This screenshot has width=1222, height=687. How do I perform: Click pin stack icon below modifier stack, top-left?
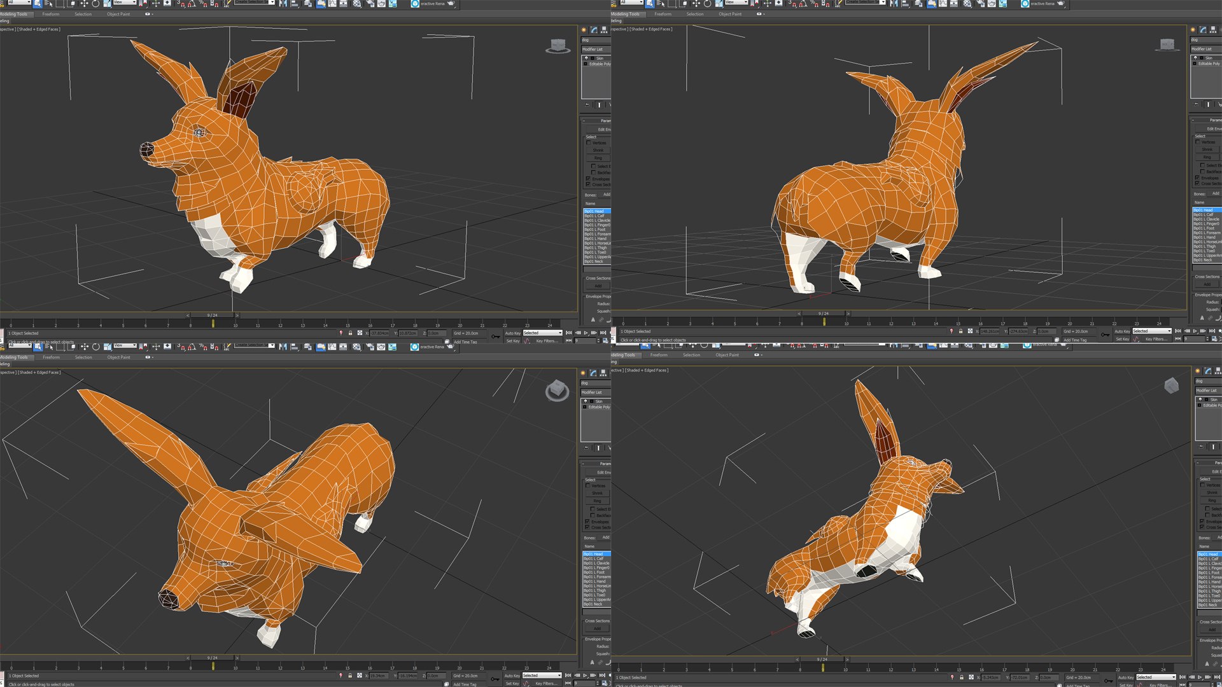(587, 105)
